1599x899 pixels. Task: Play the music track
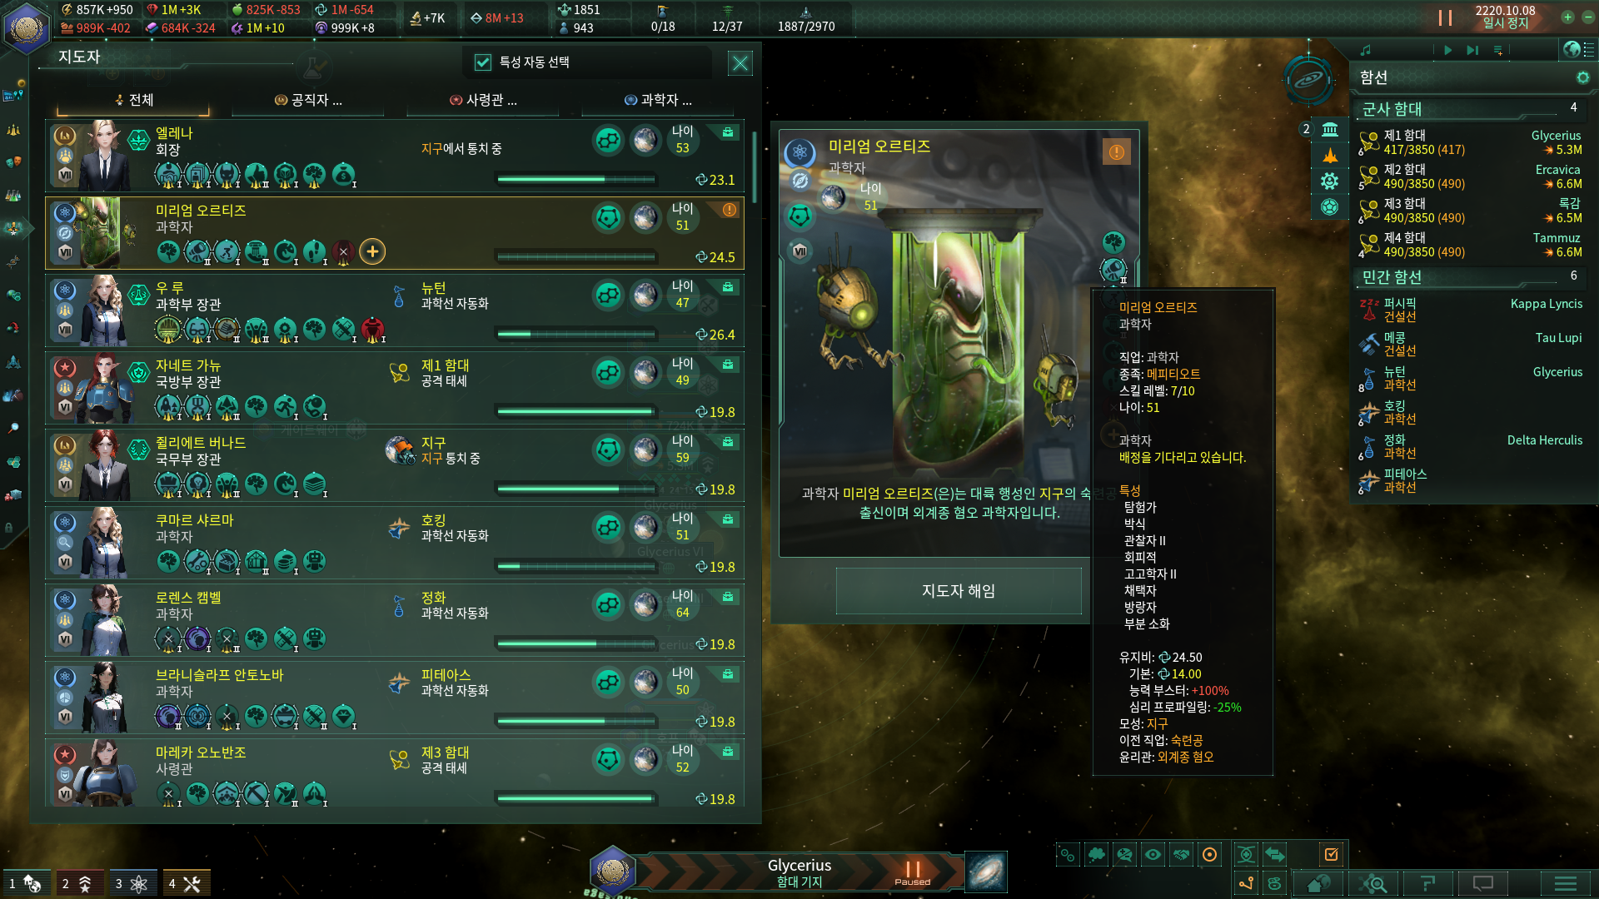pos(1447,50)
